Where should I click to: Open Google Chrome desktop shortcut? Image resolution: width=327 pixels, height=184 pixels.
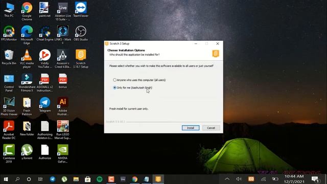coord(27,11)
